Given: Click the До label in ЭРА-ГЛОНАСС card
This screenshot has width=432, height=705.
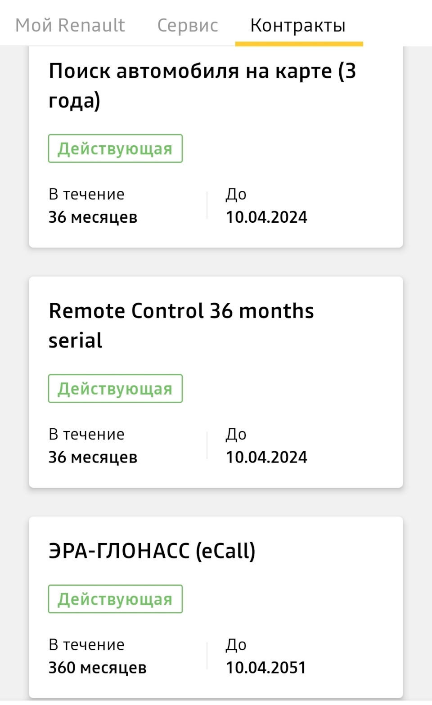Looking at the screenshot, I should [x=236, y=645].
